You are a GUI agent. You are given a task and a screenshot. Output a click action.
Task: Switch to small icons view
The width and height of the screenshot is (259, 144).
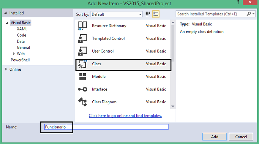(x=148, y=14)
